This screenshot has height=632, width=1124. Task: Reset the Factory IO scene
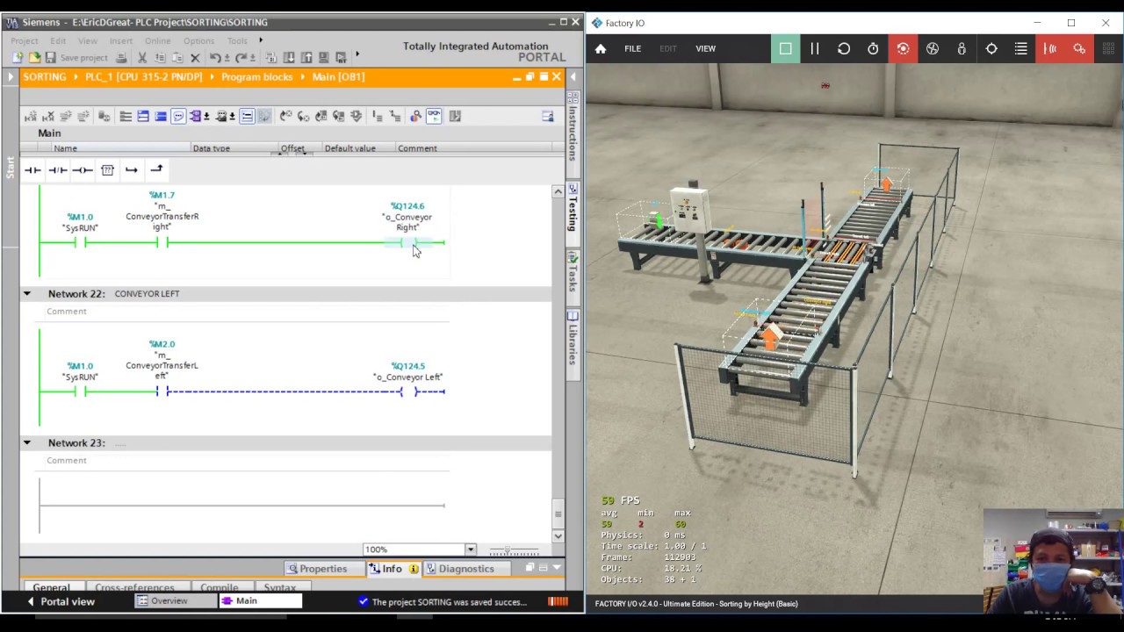coord(844,48)
